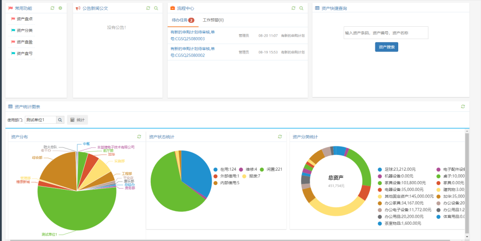This screenshot has height=241, width=481.
Task: Refresh the 常用功能 panel
Action: pos(53,8)
